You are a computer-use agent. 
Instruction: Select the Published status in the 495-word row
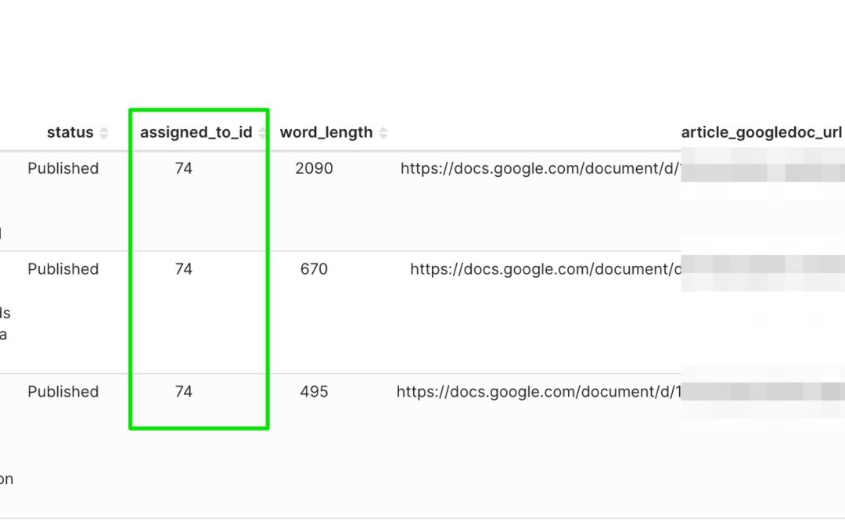click(x=63, y=392)
